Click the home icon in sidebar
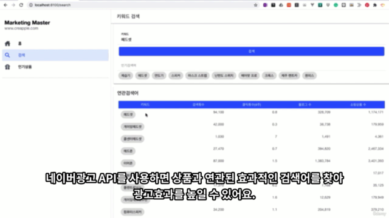389x218 pixels. pos(7,44)
